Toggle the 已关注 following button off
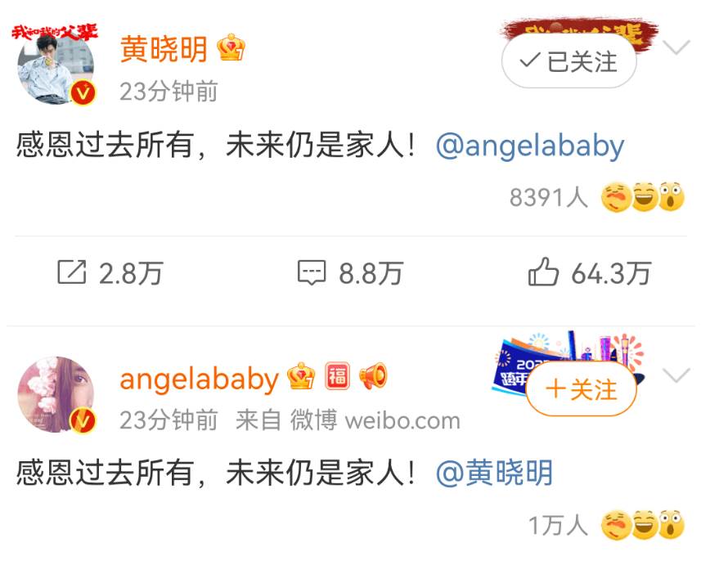This screenshot has height=561, width=701. point(569,61)
